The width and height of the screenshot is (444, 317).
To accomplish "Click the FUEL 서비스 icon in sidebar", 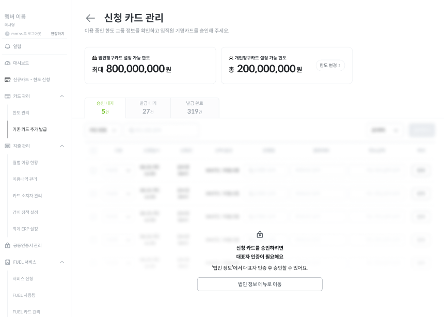I will [x=7, y=262].
